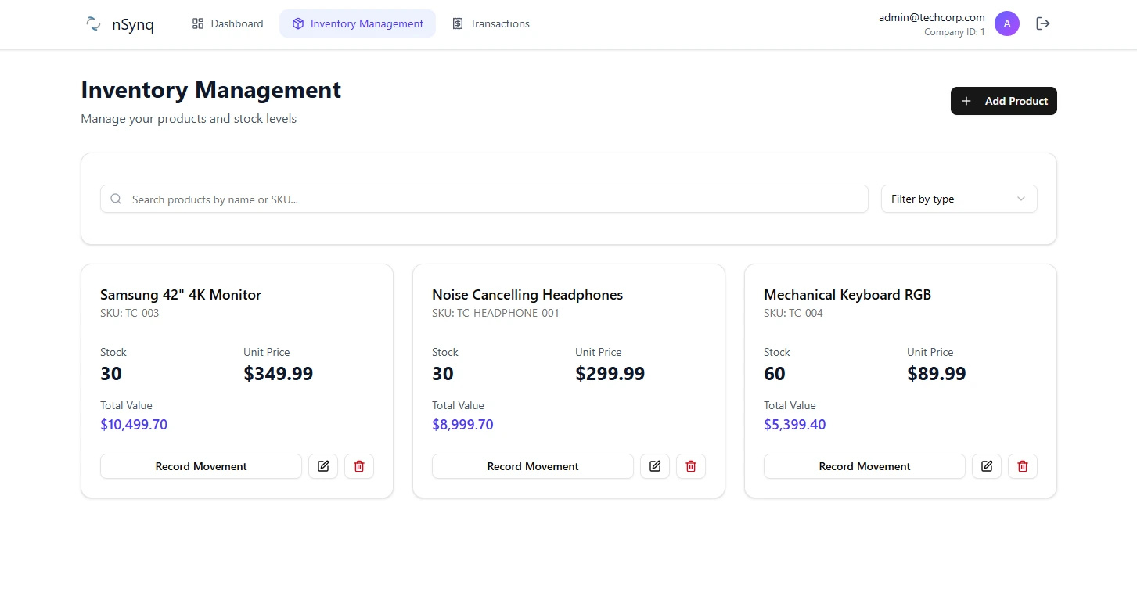Click Record Movement for Mechanical Keyboard RGB
The image size is (1137, 600).
(864, 465)
